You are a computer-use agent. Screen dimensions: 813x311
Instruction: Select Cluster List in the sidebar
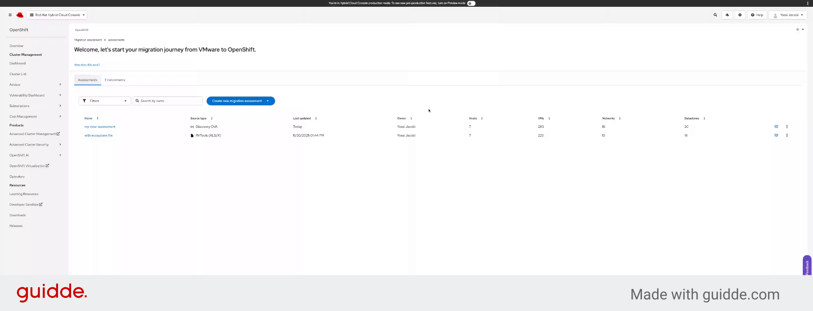18,74
